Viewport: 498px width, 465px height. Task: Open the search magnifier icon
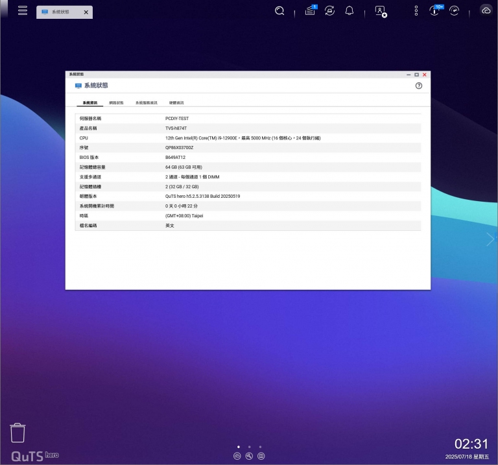pyautogui.click(x=279, y=11)
